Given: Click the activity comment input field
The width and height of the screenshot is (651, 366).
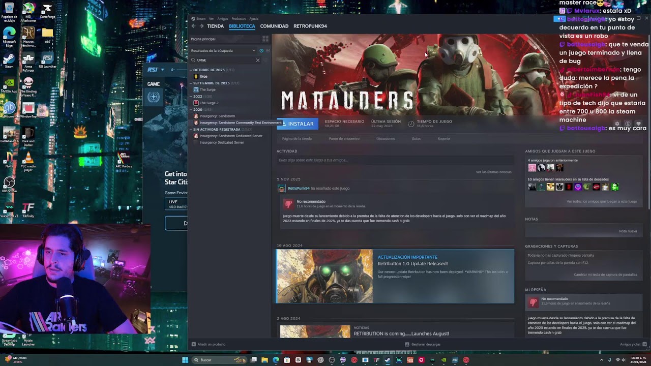Looking at the screenshot, I should pos(394,160).
